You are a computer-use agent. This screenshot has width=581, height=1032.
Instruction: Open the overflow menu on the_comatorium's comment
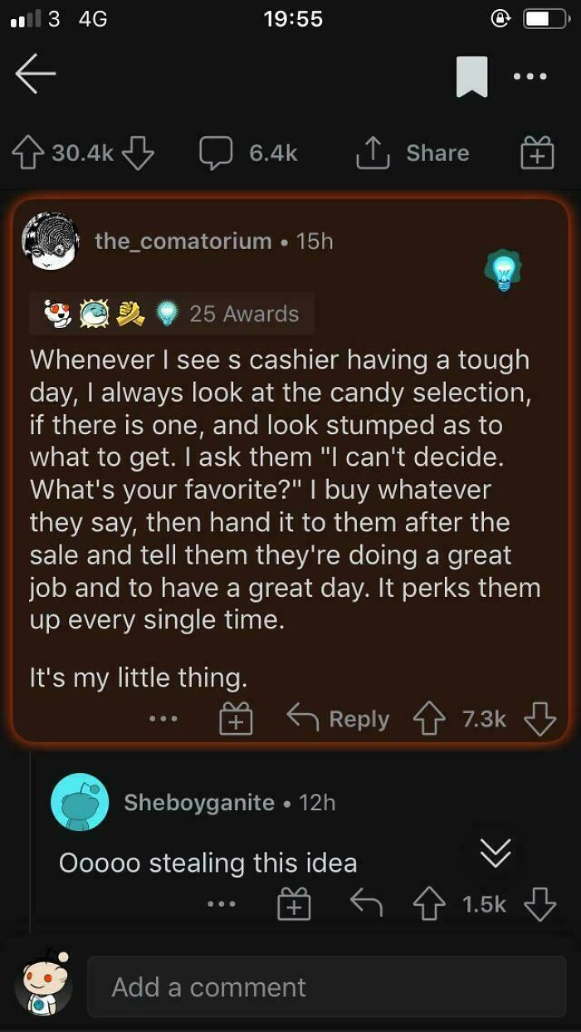pos(164,718)
